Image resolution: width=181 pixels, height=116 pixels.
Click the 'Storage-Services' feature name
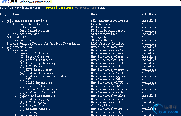104,34
